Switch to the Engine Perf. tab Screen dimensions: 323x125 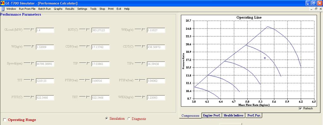coord(212,115)
